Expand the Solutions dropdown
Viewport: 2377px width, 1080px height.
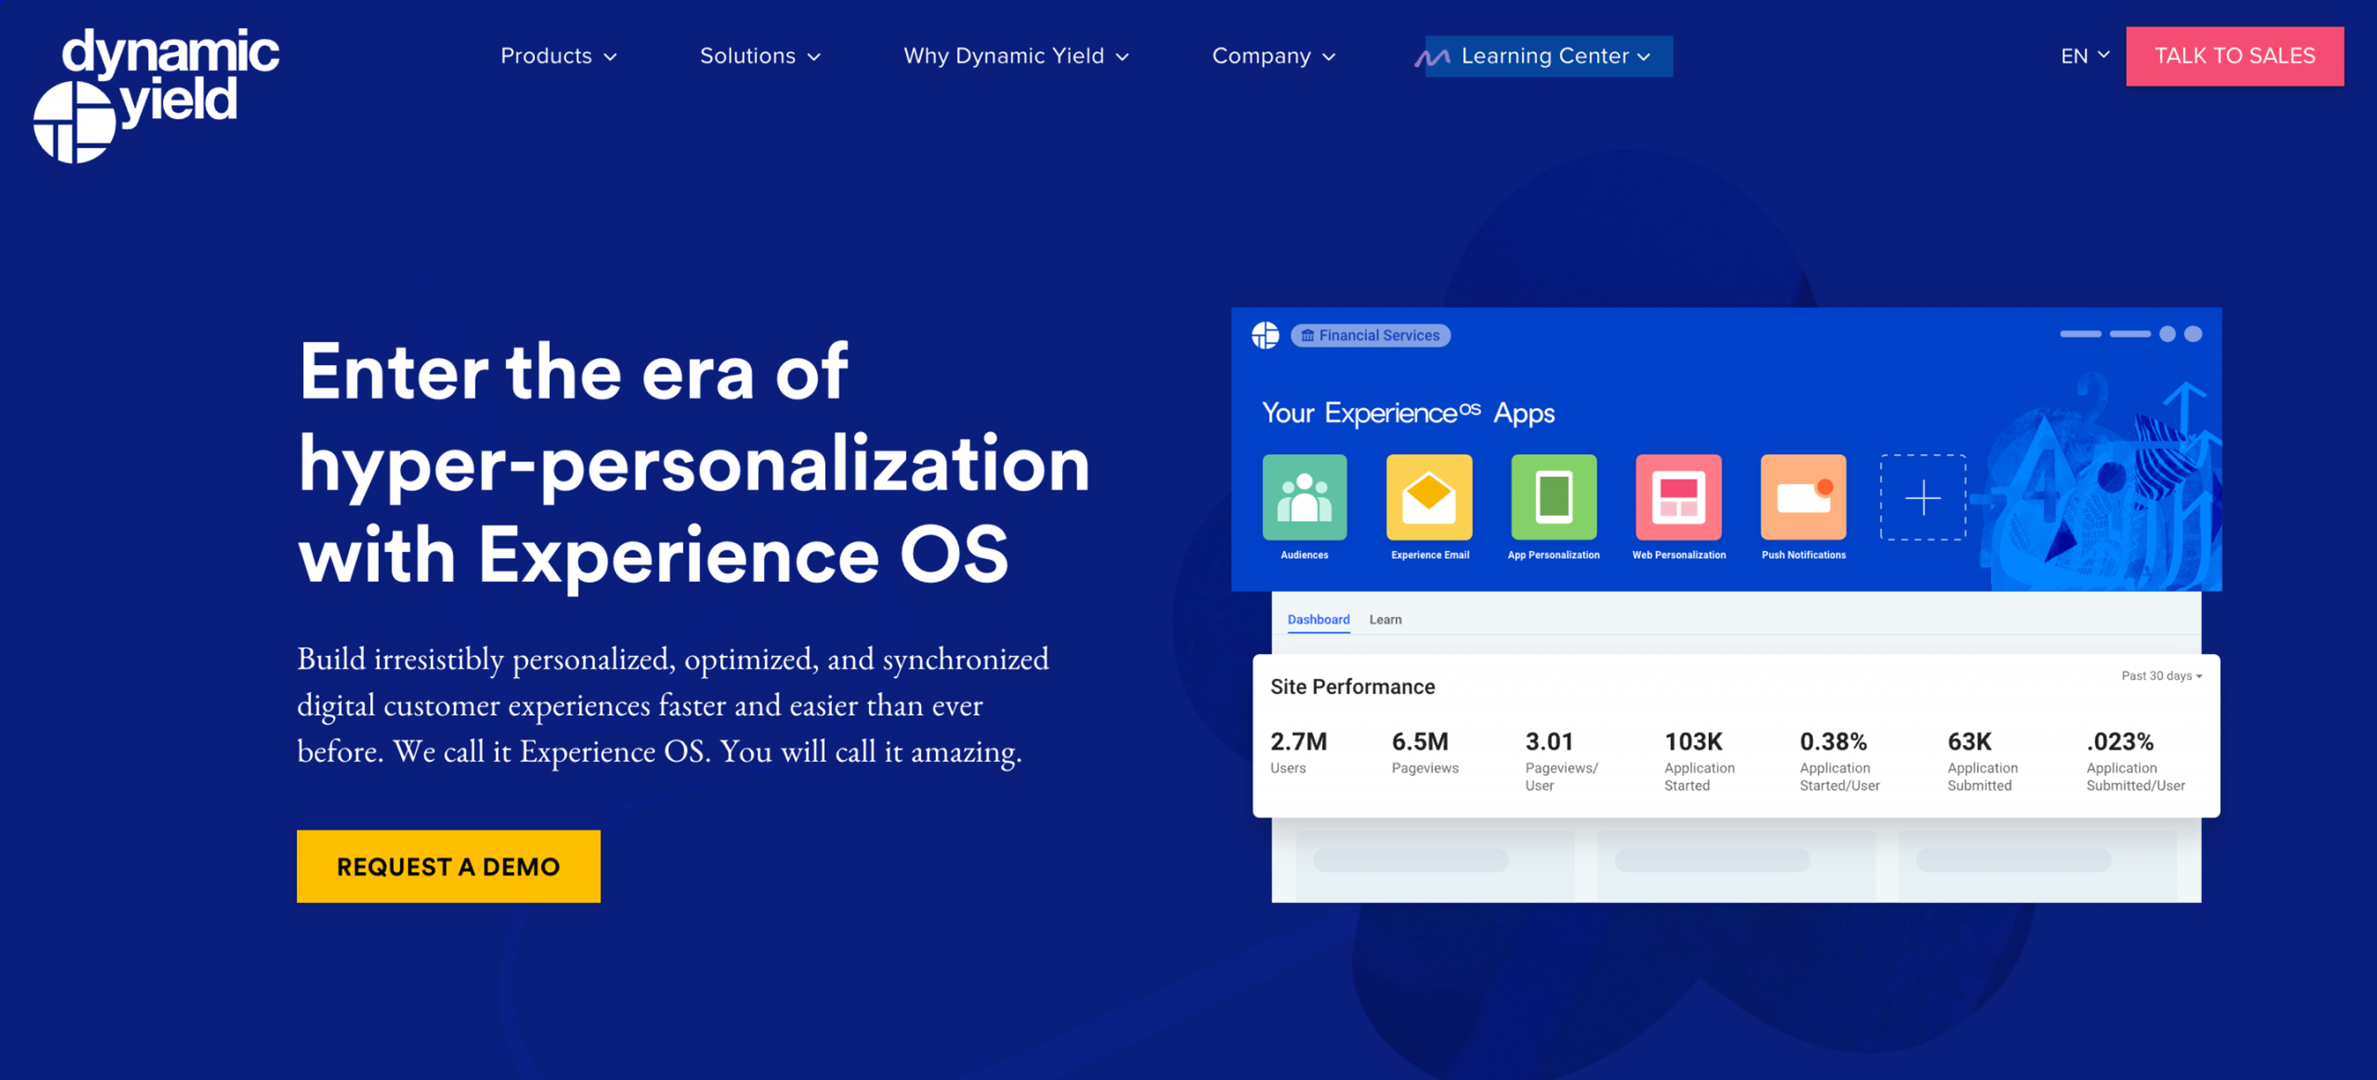tap(760, 56)
